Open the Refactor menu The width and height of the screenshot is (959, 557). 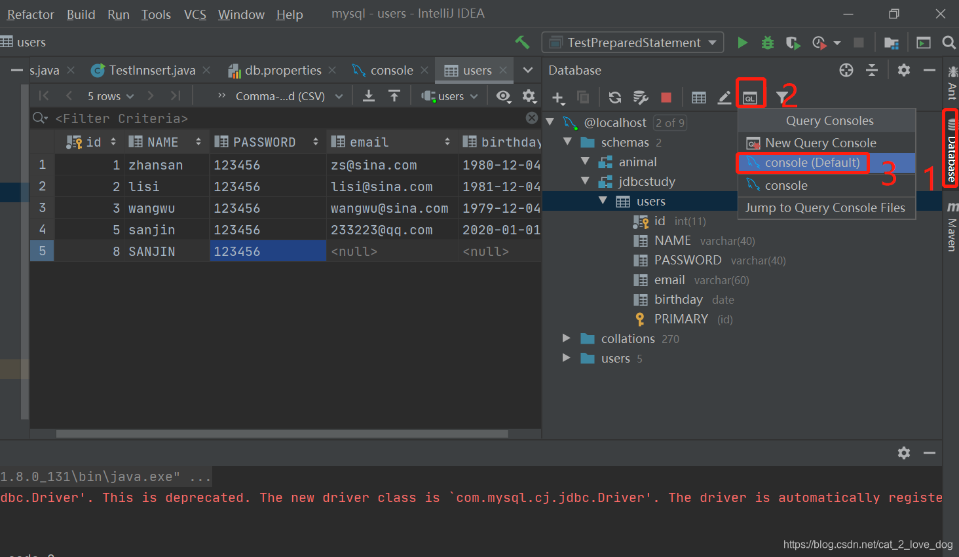(x=30, y=14)
